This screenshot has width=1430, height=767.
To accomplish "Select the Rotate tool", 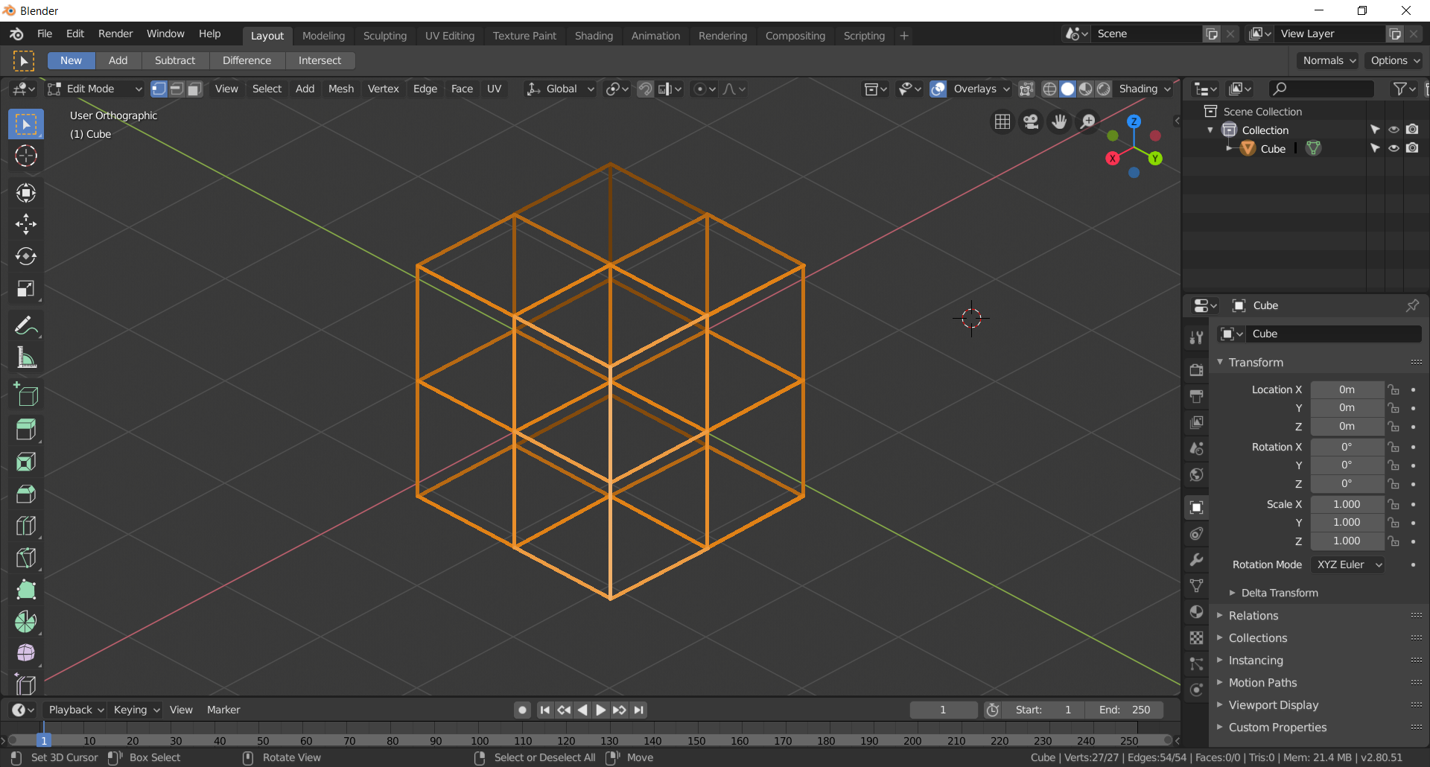I will tap(26, 256).
